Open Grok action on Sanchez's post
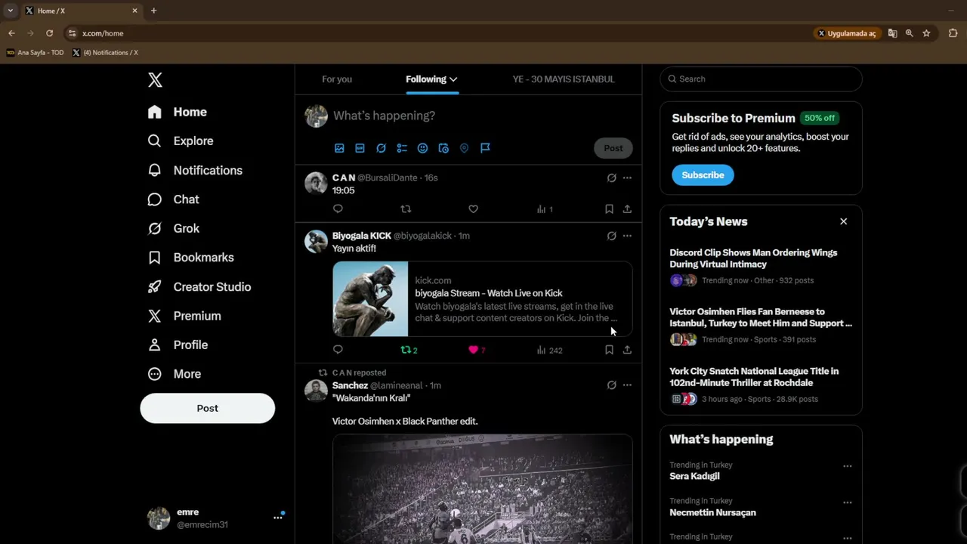 coord(611,385)
